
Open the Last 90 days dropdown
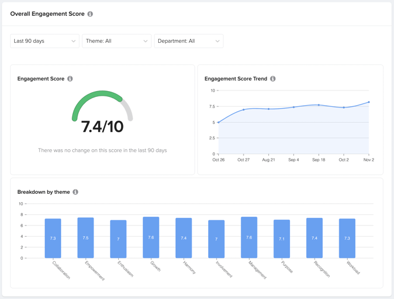[x=45, y=41]
